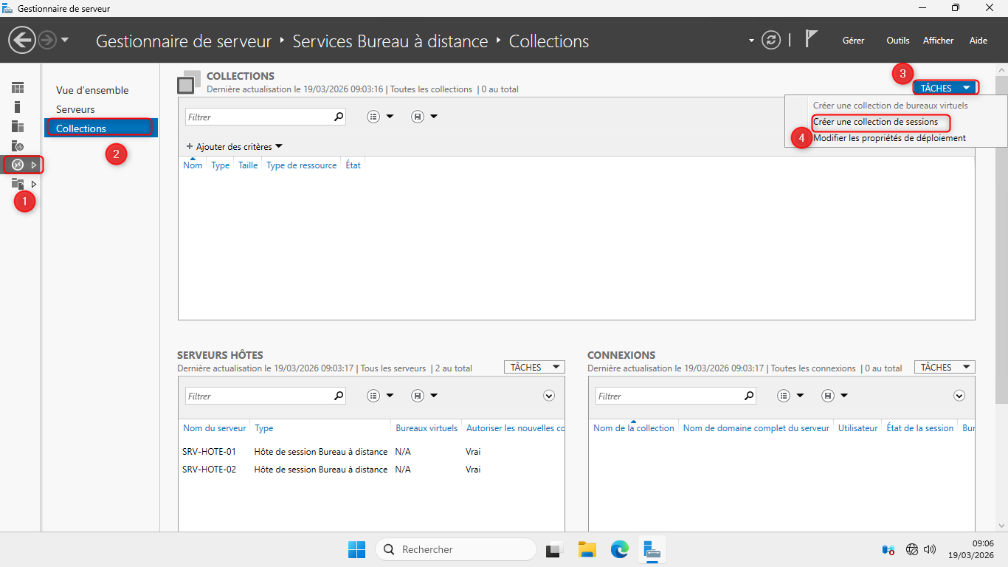The image size is (1008, 567).
Task: Click the Remote Desktop Services sidebar icon
Action: click(x=18, y=165)
